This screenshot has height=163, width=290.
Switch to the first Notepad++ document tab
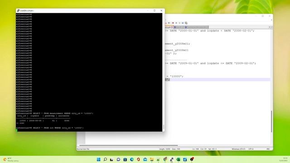pos(169,27)
